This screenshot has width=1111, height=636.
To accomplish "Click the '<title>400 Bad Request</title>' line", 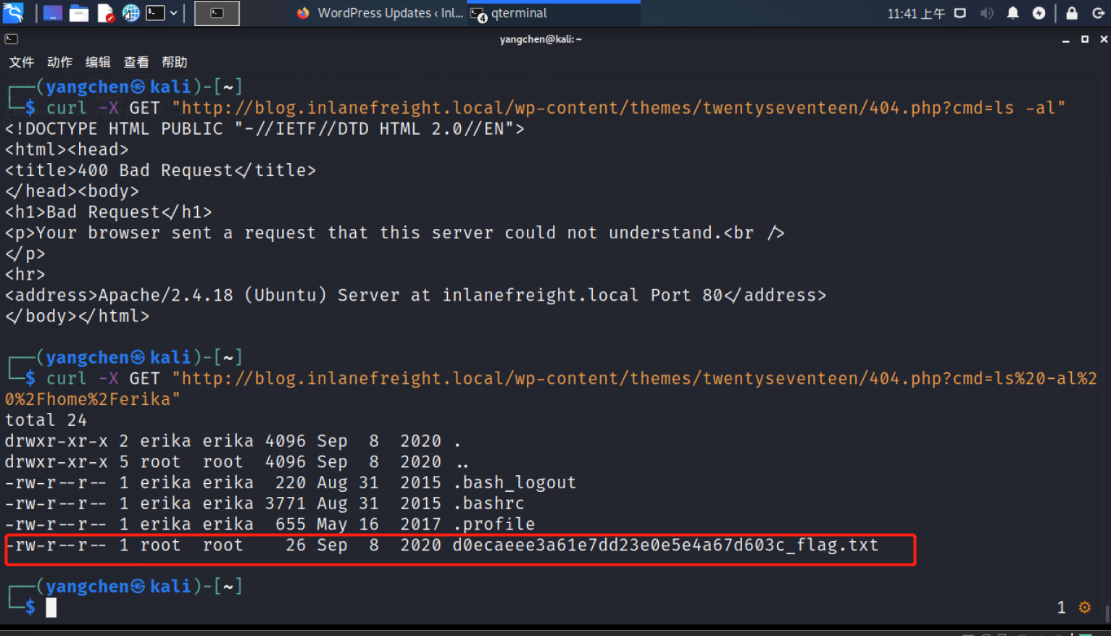I will tap(161, 171).
